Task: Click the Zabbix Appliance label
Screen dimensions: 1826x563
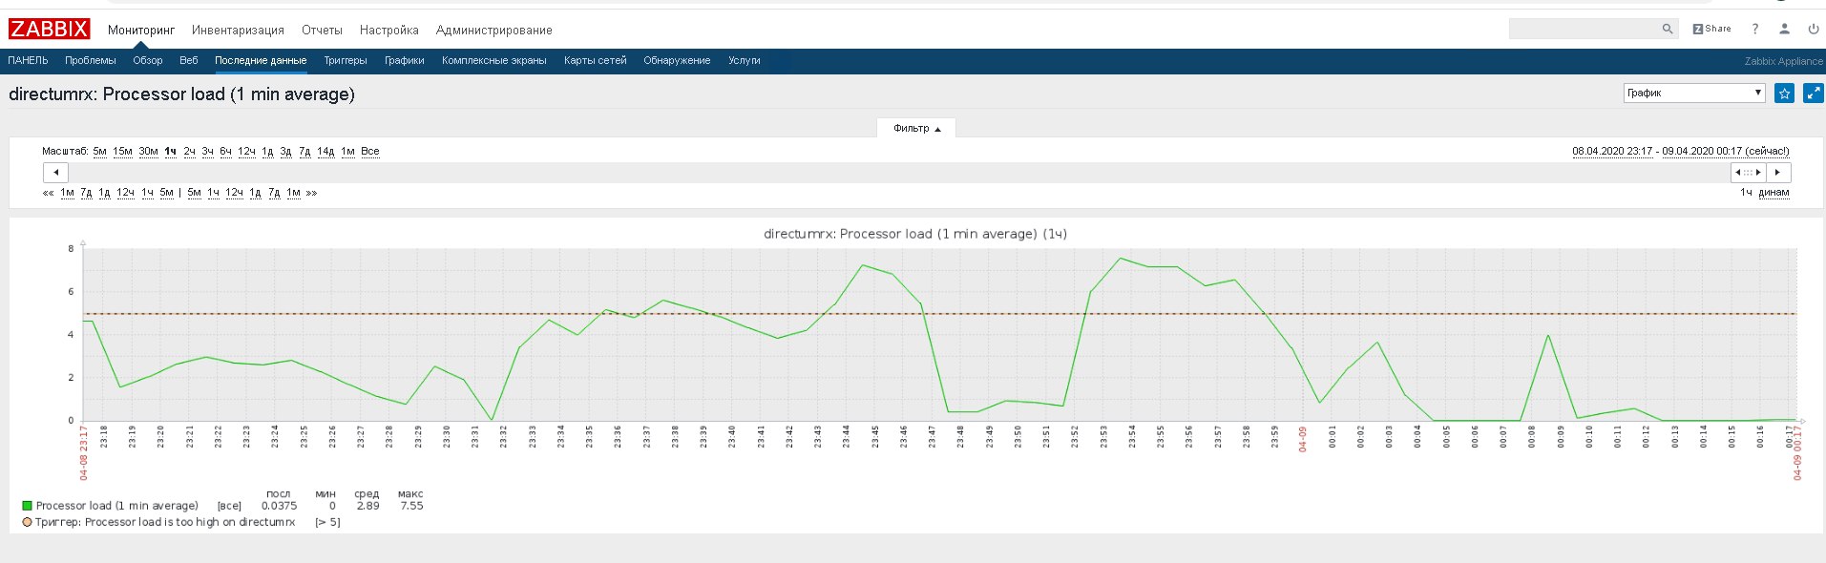Action: [1783, 61]
